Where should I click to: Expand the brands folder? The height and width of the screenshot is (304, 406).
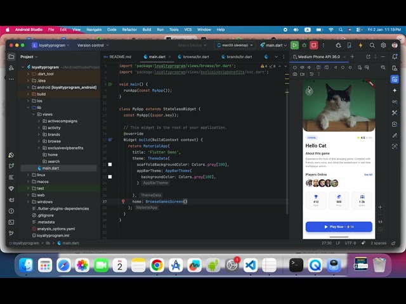pos(39,134)
